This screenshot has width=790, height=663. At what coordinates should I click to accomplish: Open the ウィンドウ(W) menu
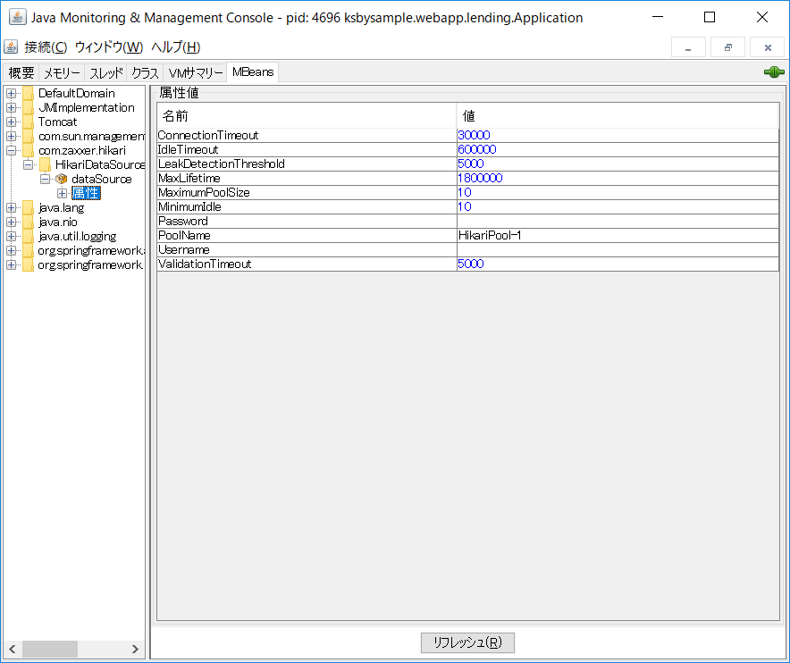coord(109,47)
